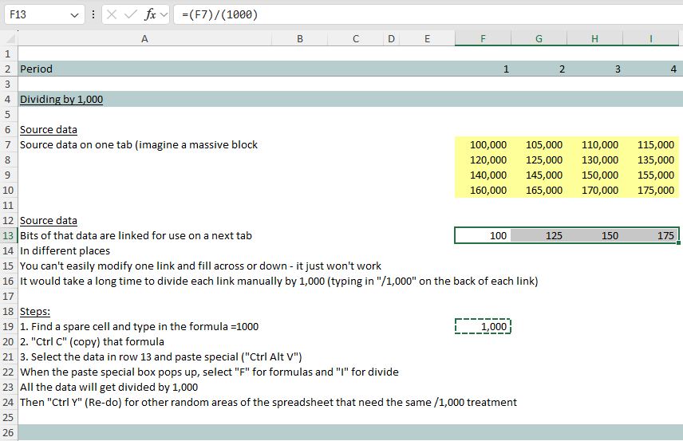
Task: Click the Select All corner triangle
Action: click(x=9, y=38)
